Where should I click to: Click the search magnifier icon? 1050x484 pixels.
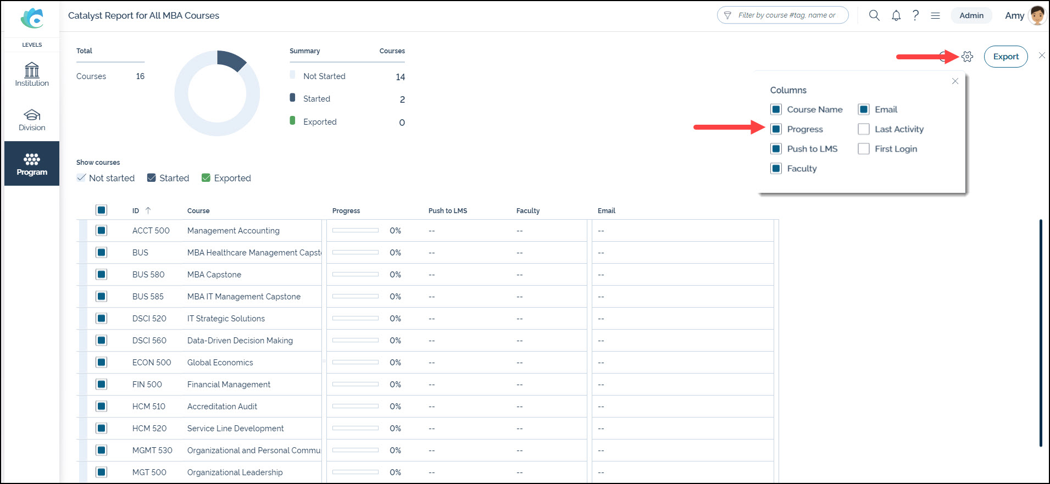[874, 15]
